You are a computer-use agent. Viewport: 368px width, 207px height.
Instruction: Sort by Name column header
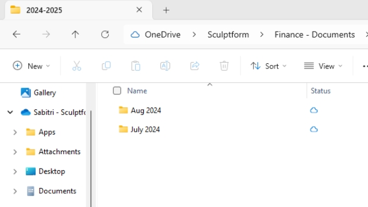[137, 91]
